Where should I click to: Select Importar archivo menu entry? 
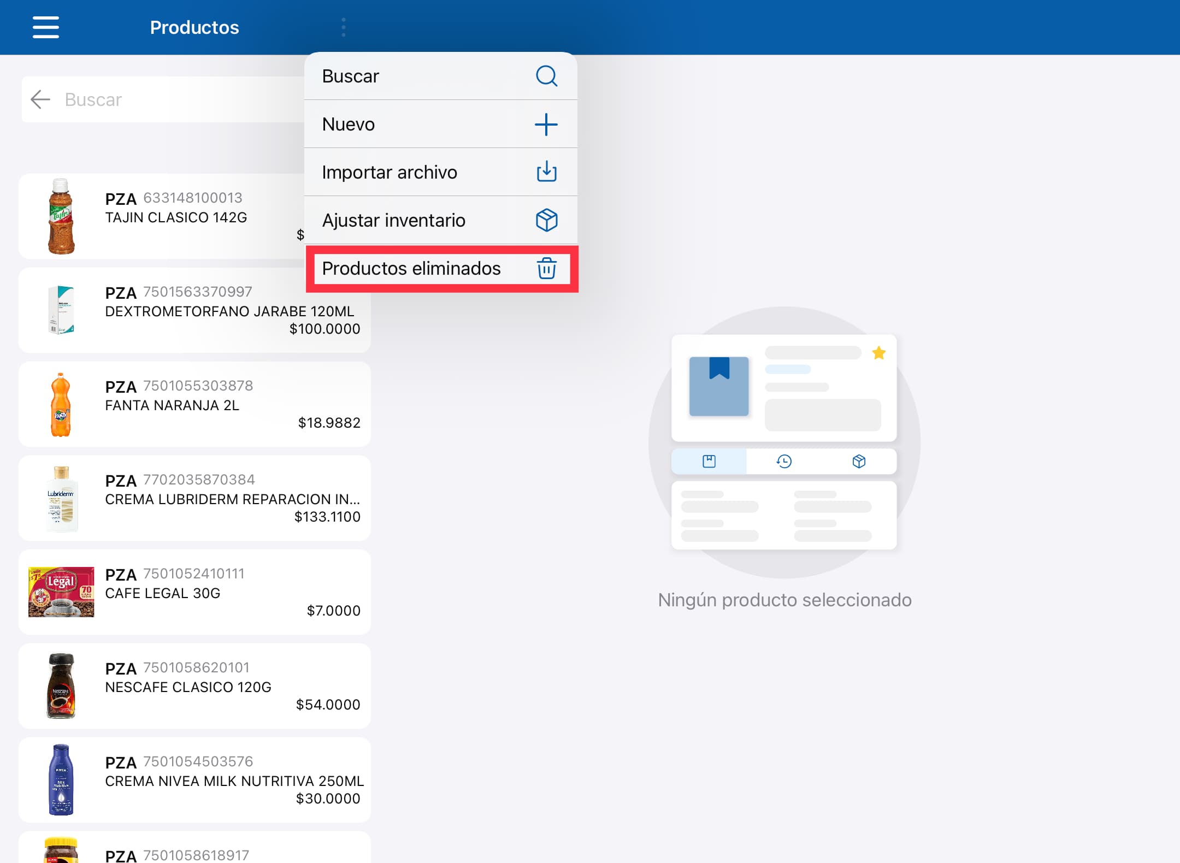pyautogui.click(x=440, y=172)
